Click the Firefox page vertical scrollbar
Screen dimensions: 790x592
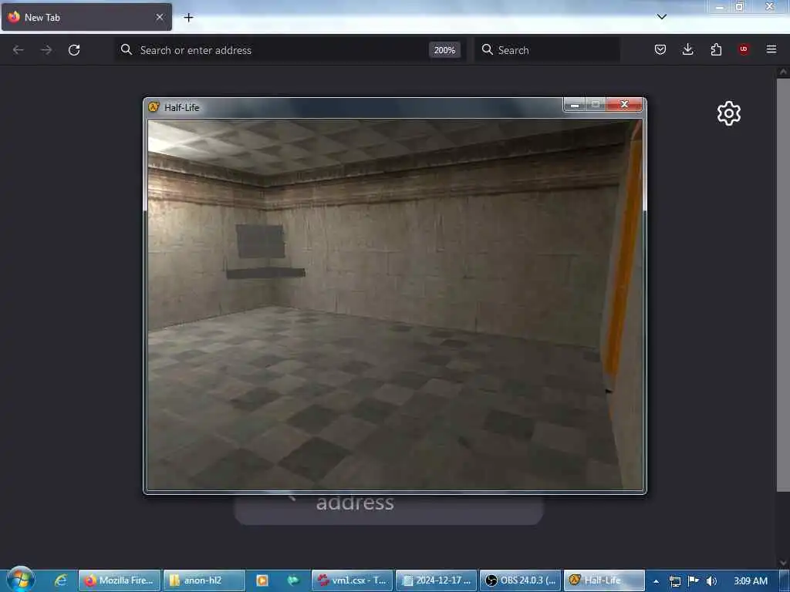point(783,284)
